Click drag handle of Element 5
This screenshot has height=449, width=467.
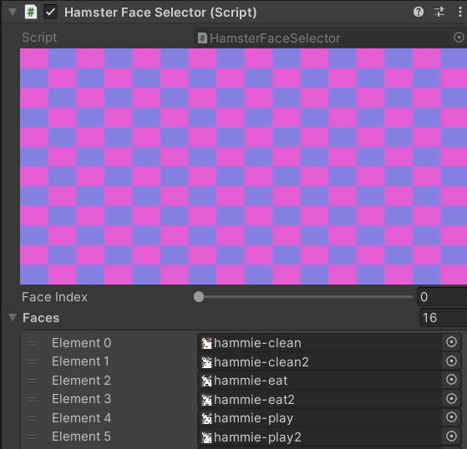pyautogui.click(x=32, y=437)
